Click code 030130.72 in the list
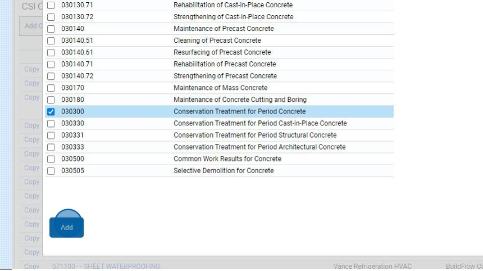 pyautogui.click(x=78, y=17)
